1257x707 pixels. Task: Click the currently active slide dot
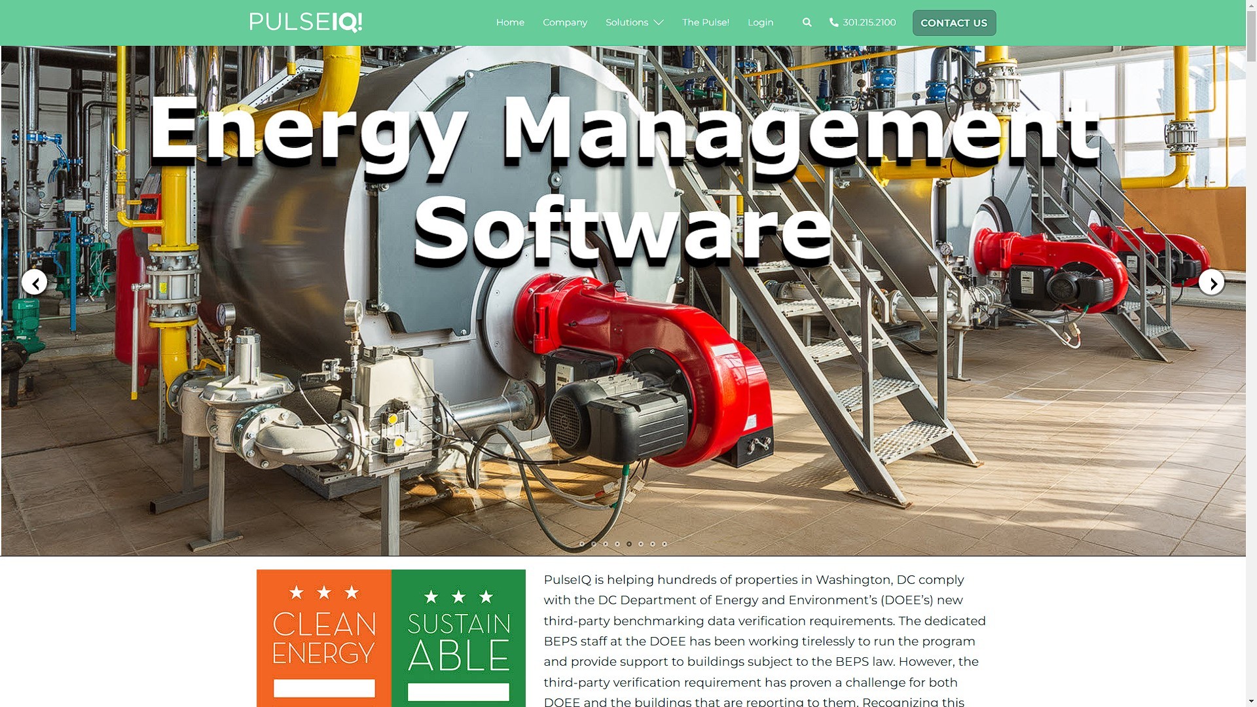(x=629, y=544)
